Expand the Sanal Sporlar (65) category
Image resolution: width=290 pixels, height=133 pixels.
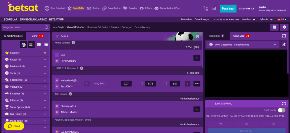point(25,107)
